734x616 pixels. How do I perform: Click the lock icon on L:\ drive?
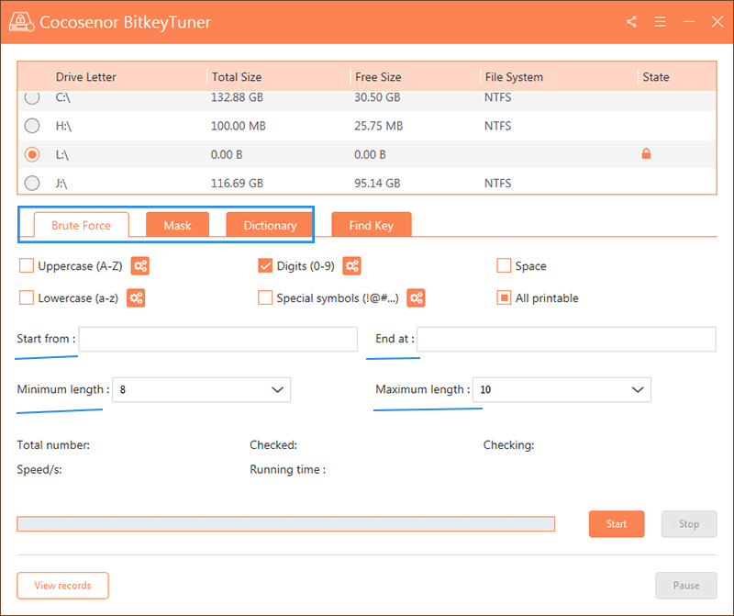[646, 153]
